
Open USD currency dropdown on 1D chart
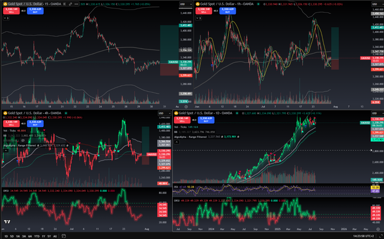(x=377, y=113)
